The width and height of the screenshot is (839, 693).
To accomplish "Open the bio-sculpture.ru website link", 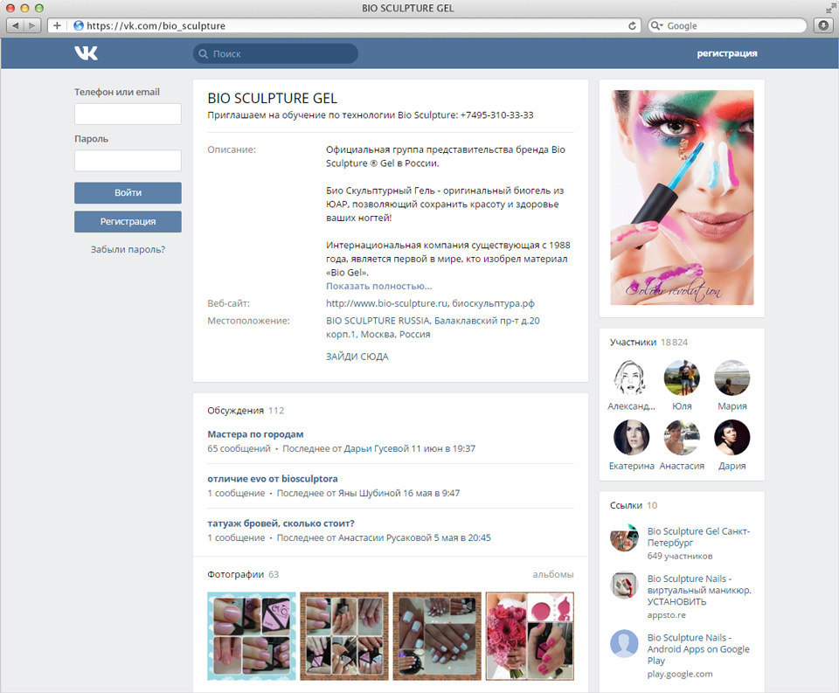I will tap(386, 303).
